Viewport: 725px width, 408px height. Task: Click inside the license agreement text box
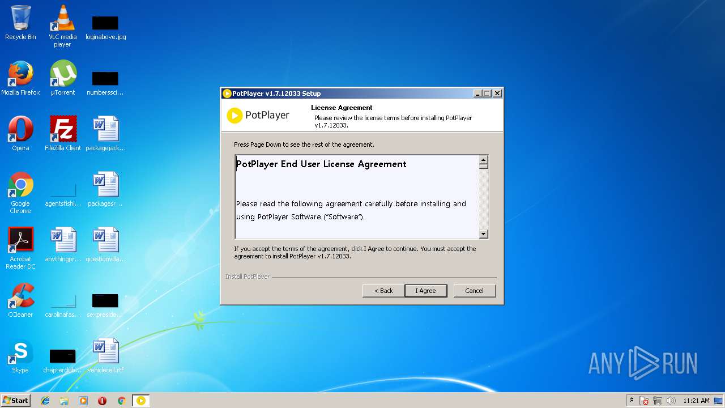coord(357,197)
